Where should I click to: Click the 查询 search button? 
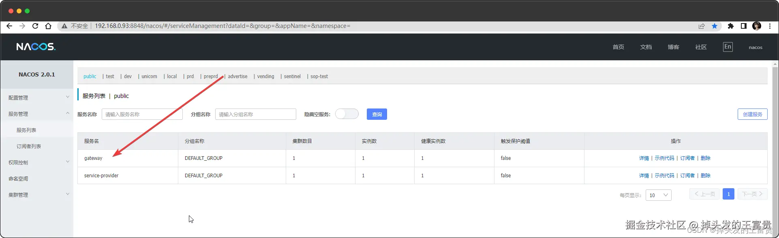(377, 114)
